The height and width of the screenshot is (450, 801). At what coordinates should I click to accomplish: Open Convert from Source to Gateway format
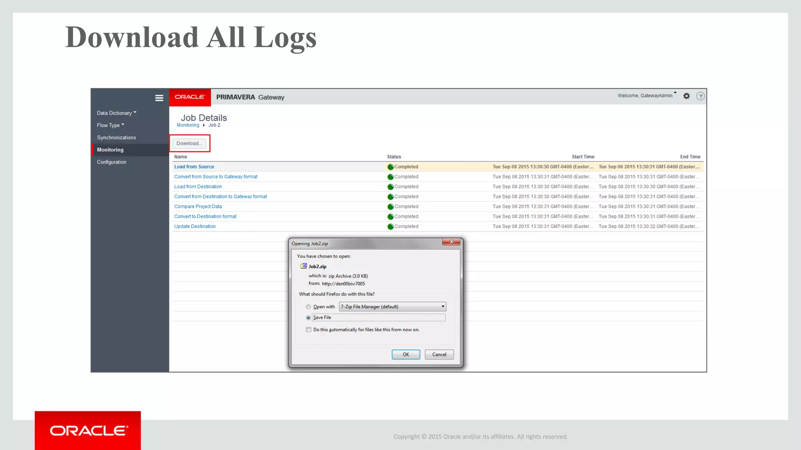[216, 177]
